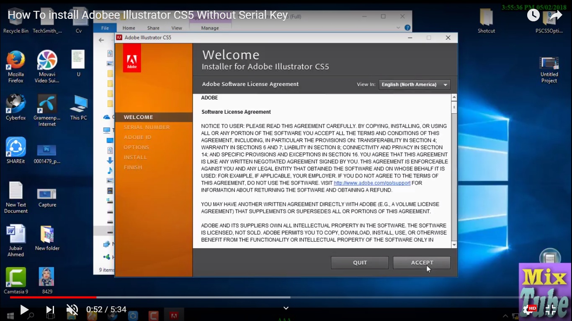572x321 pixels.
Task: Open the 0001479_p Photoshop file
Action: tap(47, 153)
